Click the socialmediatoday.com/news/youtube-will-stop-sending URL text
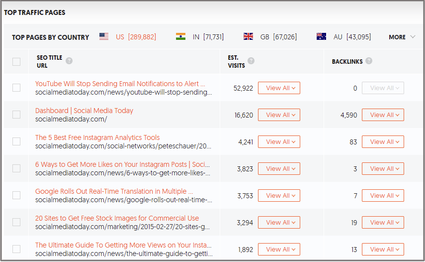This screenshot has width=425, height=262. [124, 92]
